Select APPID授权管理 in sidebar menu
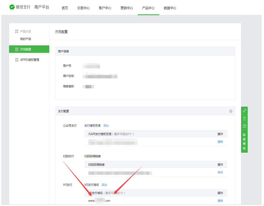Viewport: 264px width, 206px height. (x=30, y=60)
